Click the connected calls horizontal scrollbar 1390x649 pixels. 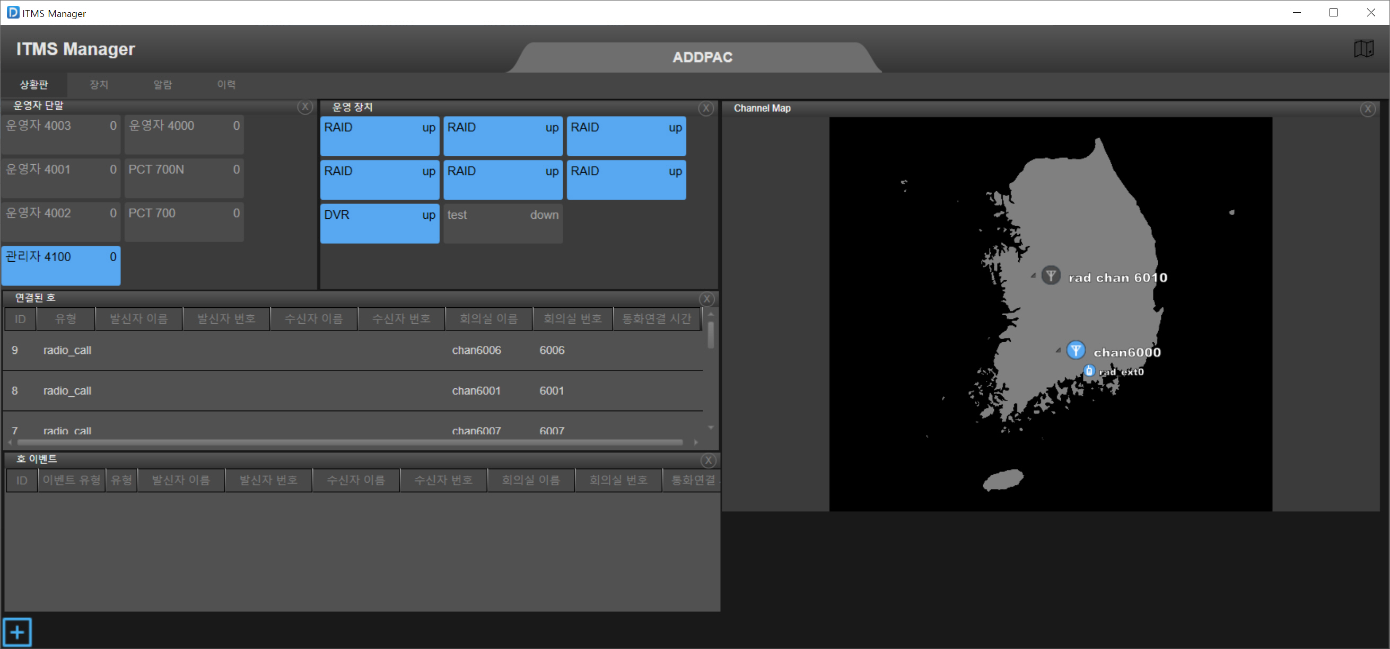pos(349,442)
